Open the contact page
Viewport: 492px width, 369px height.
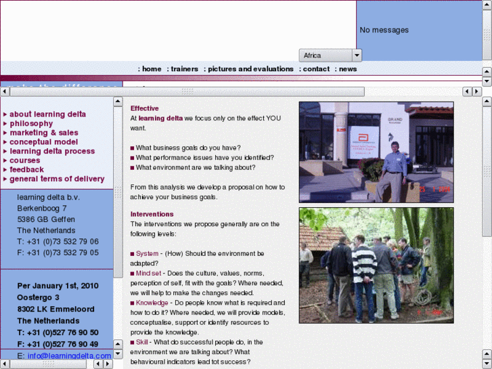click(315, 69)
